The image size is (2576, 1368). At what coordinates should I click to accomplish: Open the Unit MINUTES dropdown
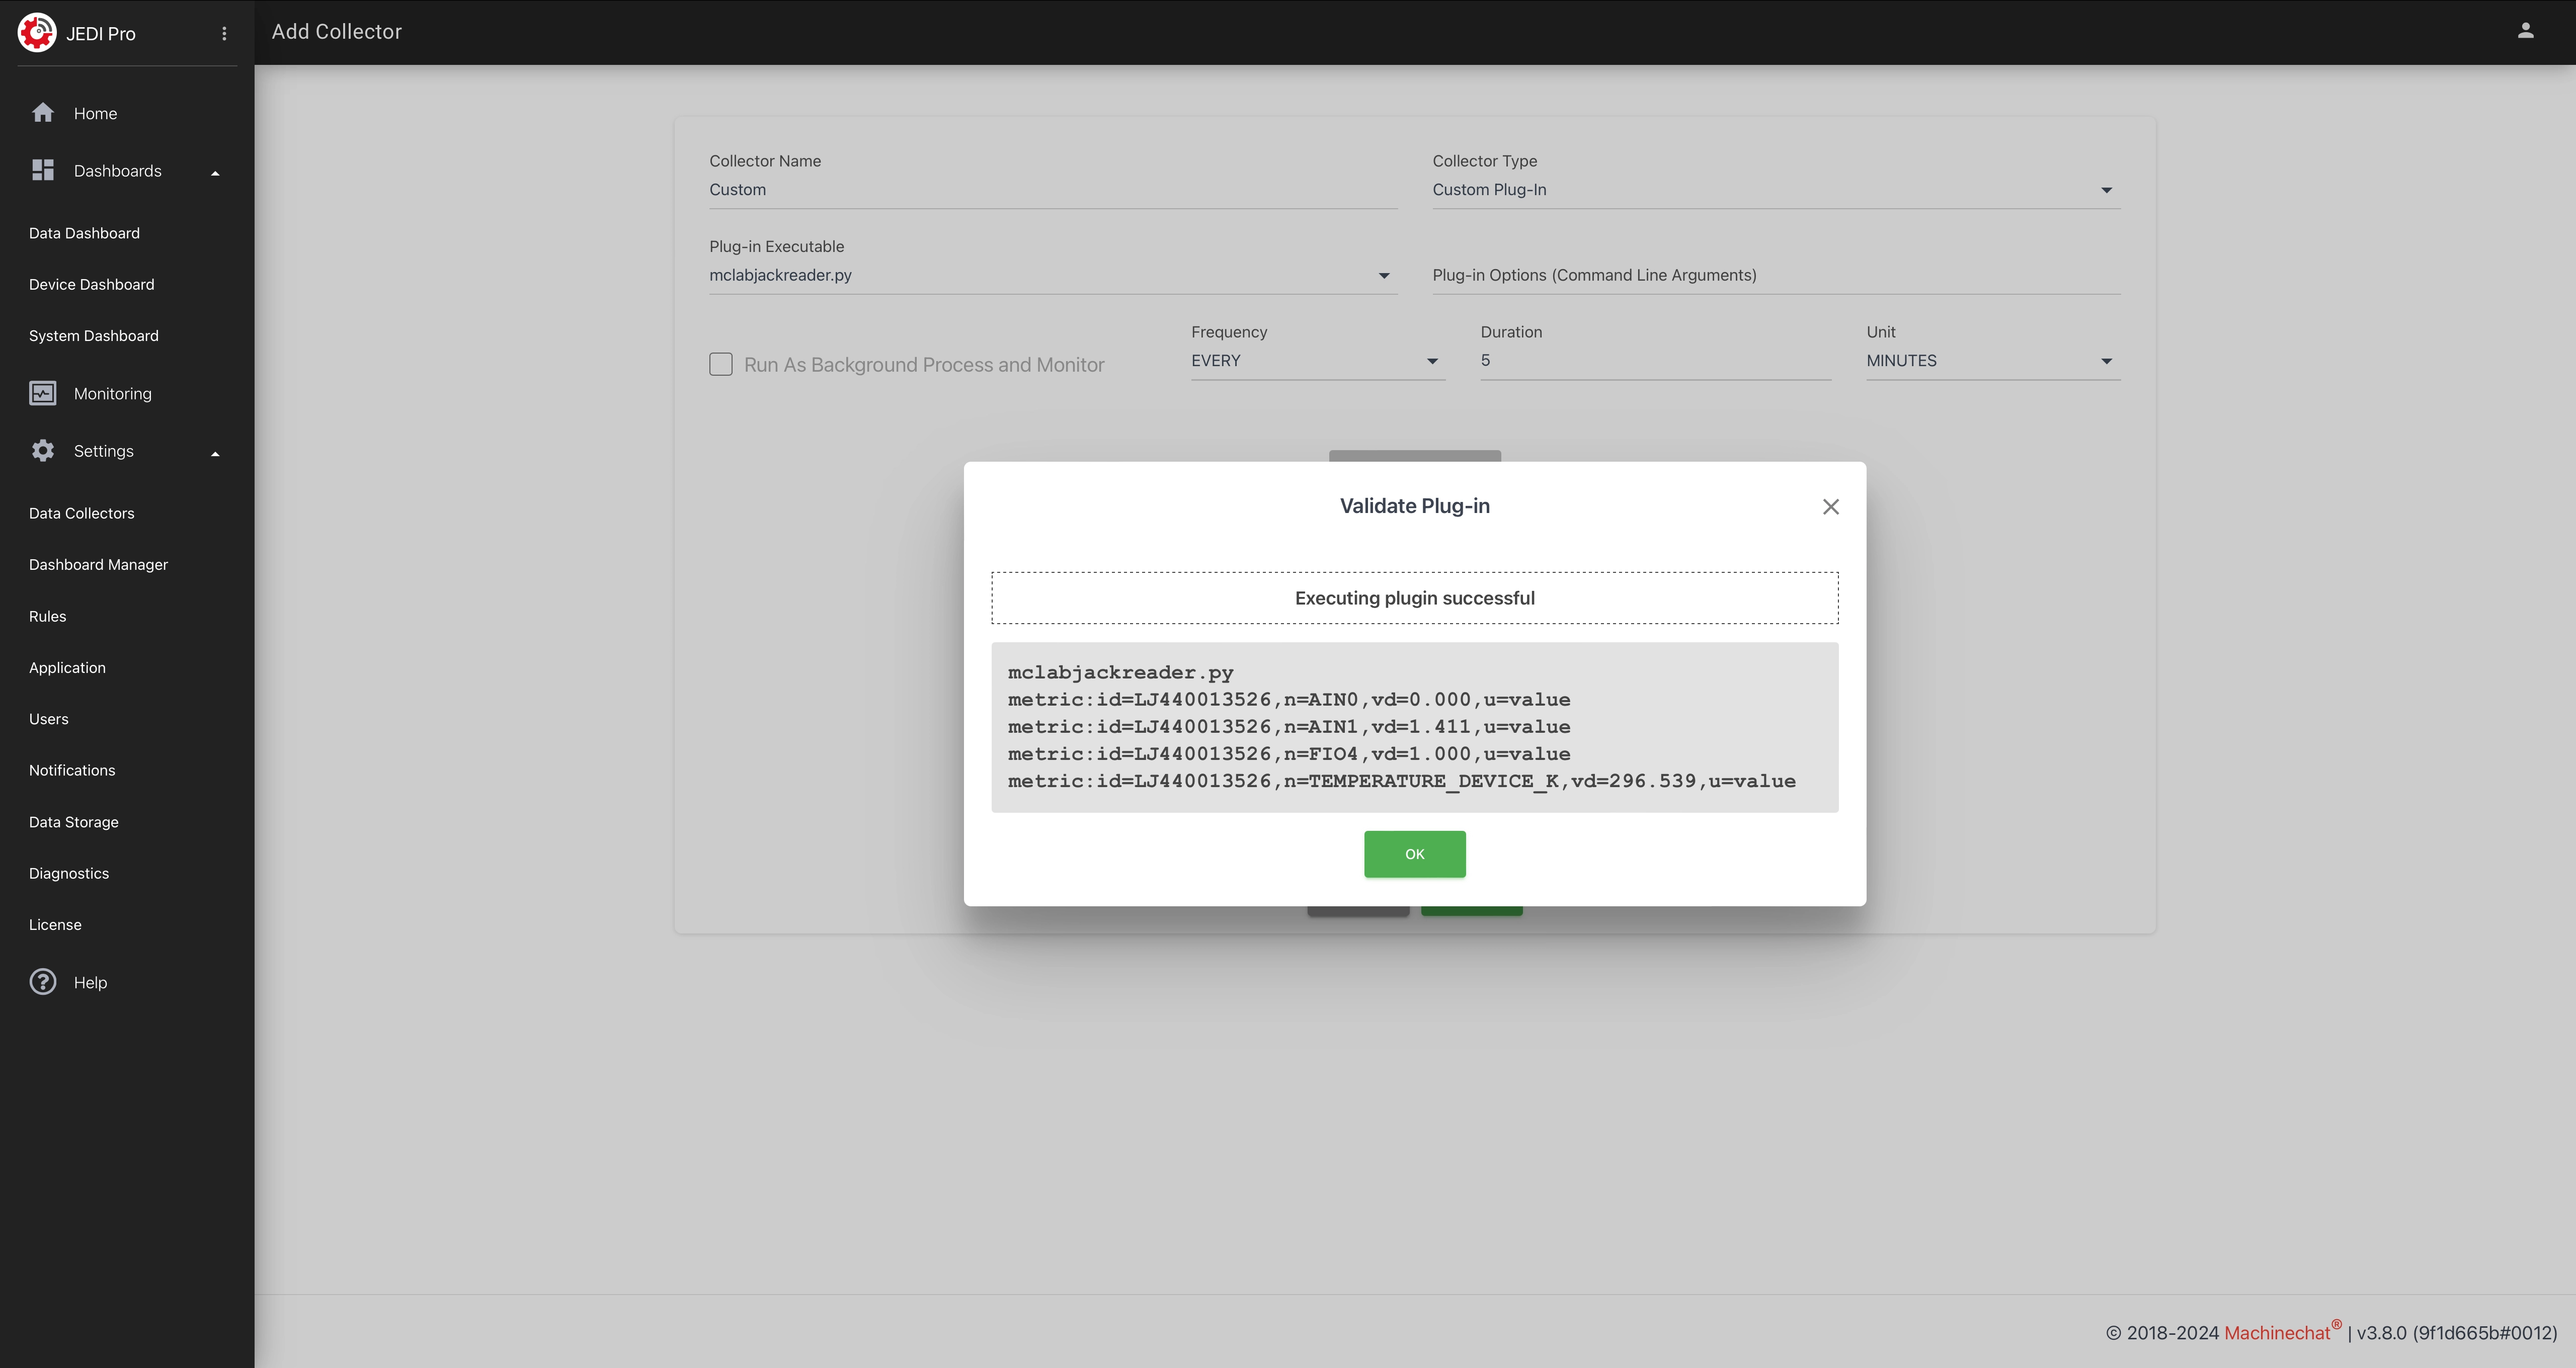1992,361
